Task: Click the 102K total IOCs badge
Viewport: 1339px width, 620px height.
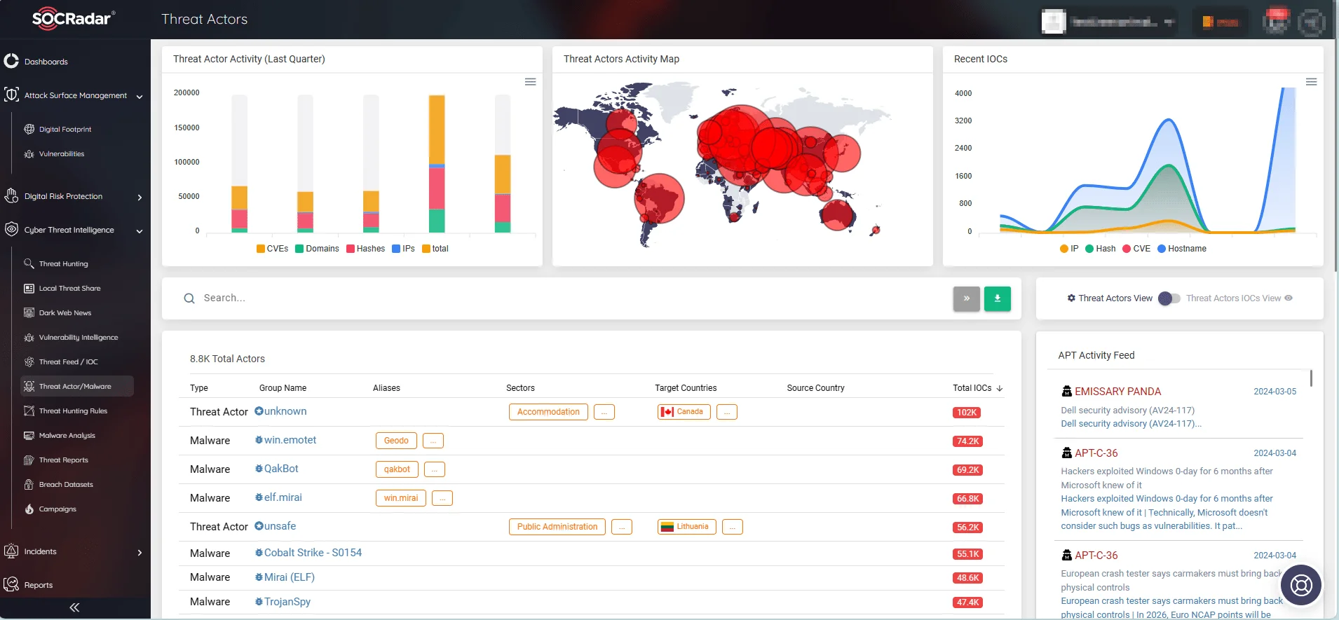Action: tap(967, 413)
